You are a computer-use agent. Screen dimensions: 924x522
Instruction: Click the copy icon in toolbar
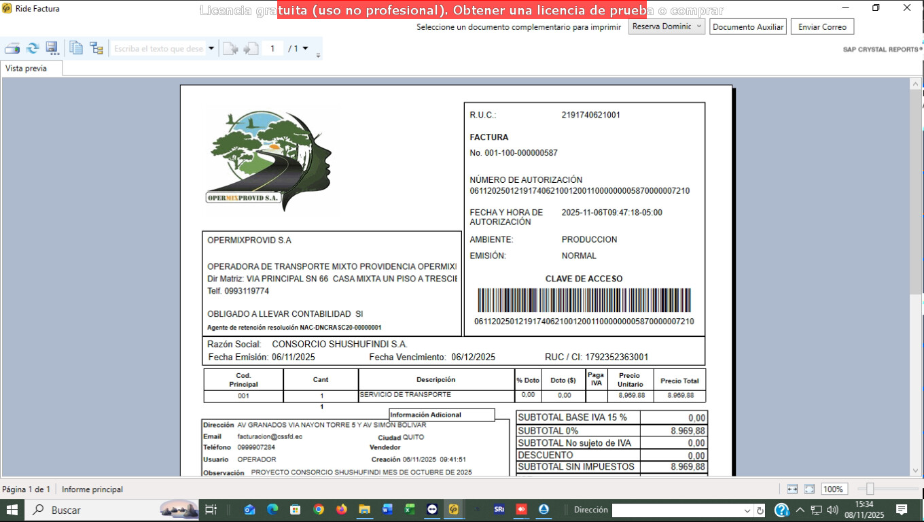[76, 48]
